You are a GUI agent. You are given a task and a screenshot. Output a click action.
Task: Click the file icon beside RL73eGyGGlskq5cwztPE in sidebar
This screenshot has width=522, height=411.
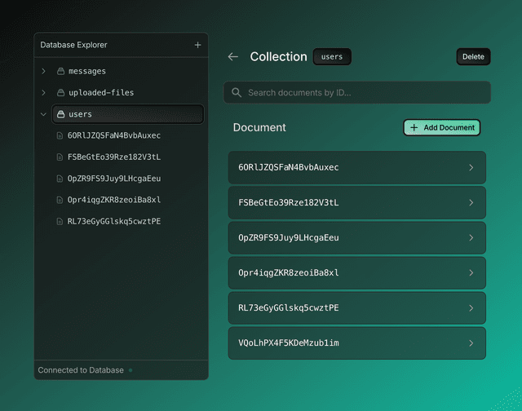60,221
